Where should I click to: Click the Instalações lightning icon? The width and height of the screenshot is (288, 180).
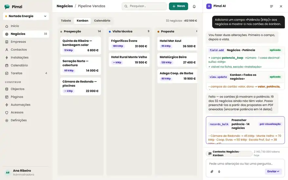click(x=7, y=58)
